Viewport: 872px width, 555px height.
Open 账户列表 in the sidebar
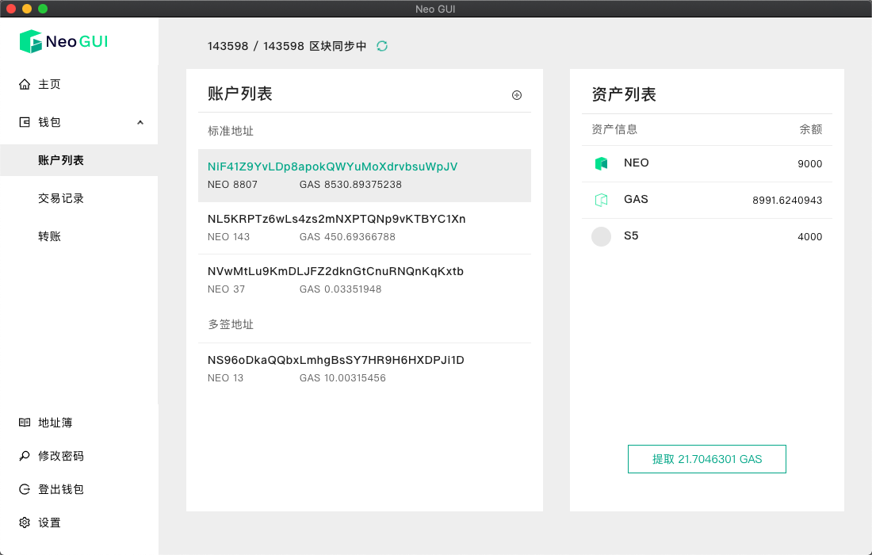click(61, 160)
